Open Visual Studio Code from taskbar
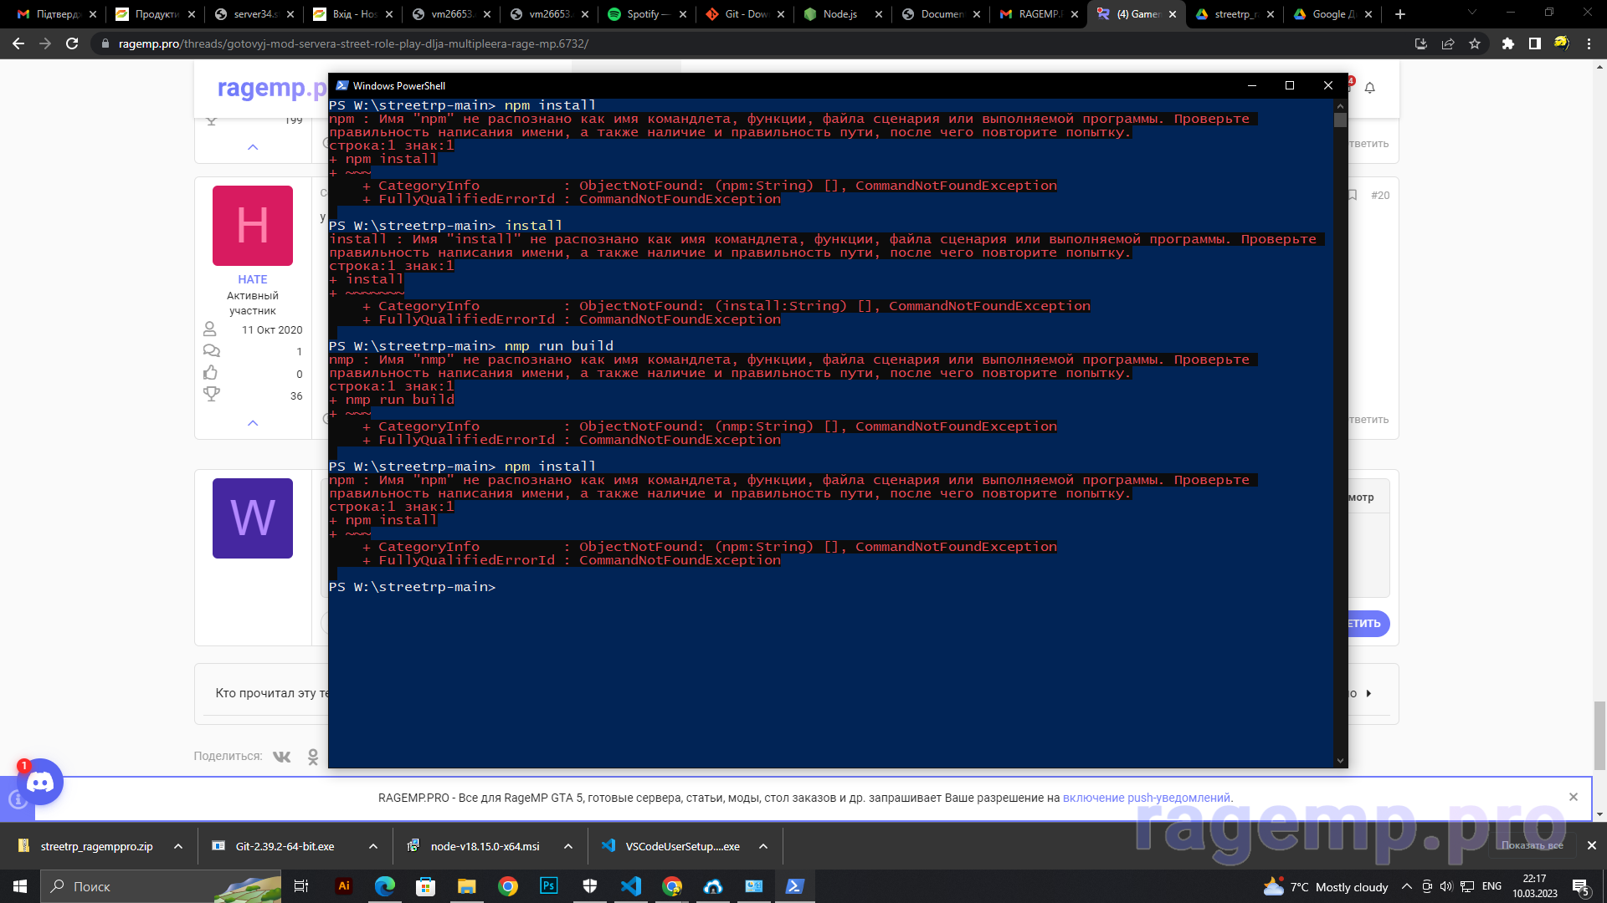The width and height of the screenshot is (1607, 903). pos(630,886)
